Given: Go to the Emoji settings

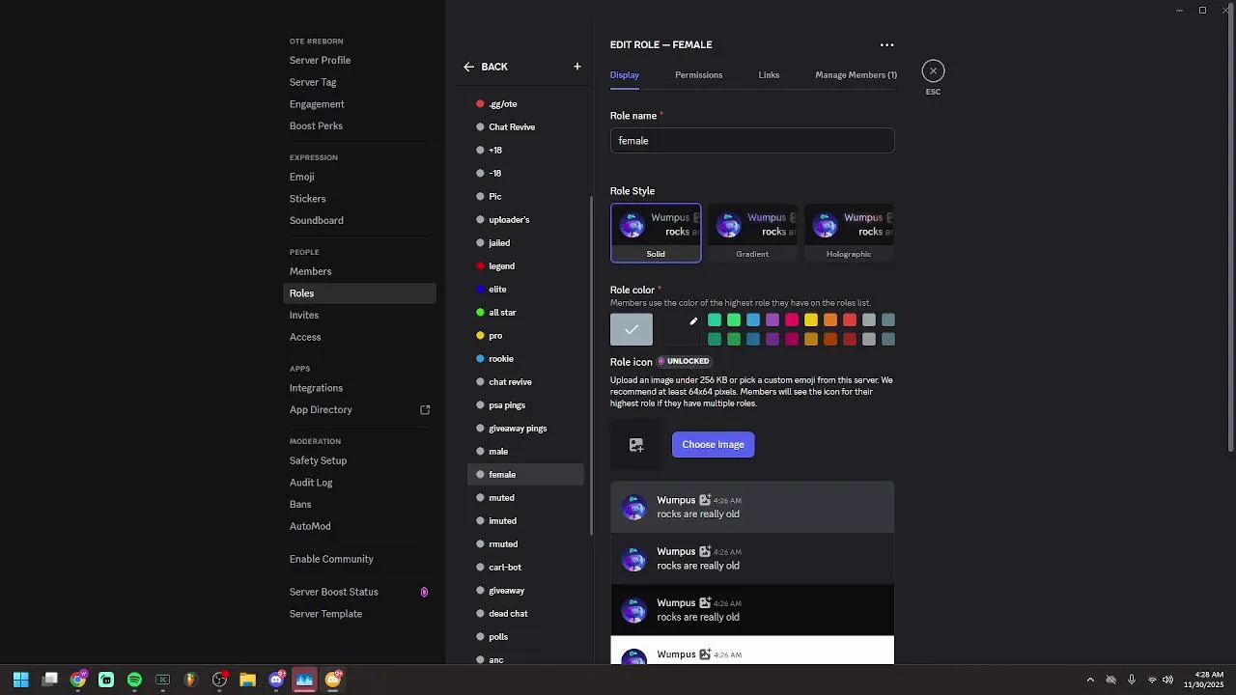Looking at the screenshot, I should (301, 177).
